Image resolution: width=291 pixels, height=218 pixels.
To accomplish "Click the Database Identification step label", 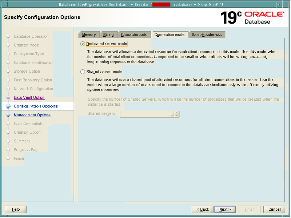I will tap(33, 62).
